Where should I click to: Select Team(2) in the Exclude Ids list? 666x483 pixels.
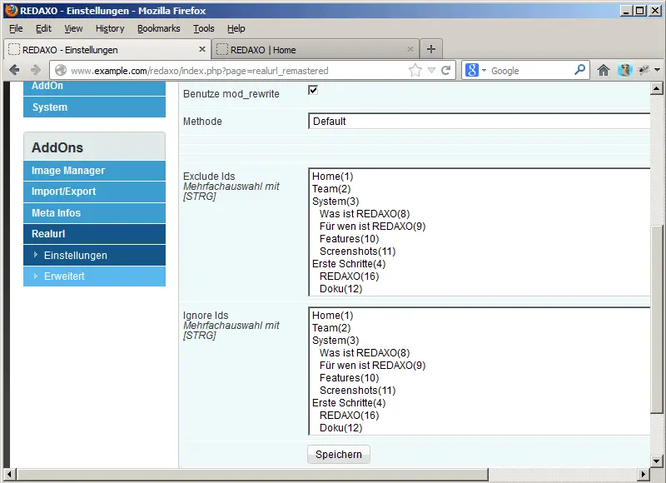point(480,189)
